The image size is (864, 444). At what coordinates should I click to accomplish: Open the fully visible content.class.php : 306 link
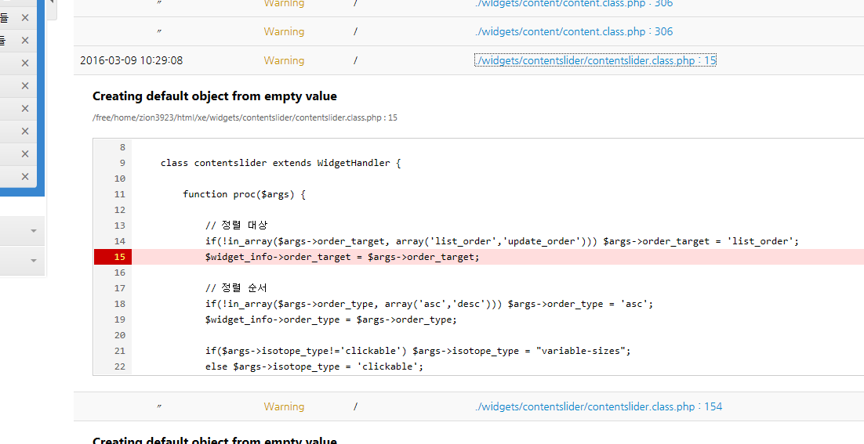pos(574,32)
